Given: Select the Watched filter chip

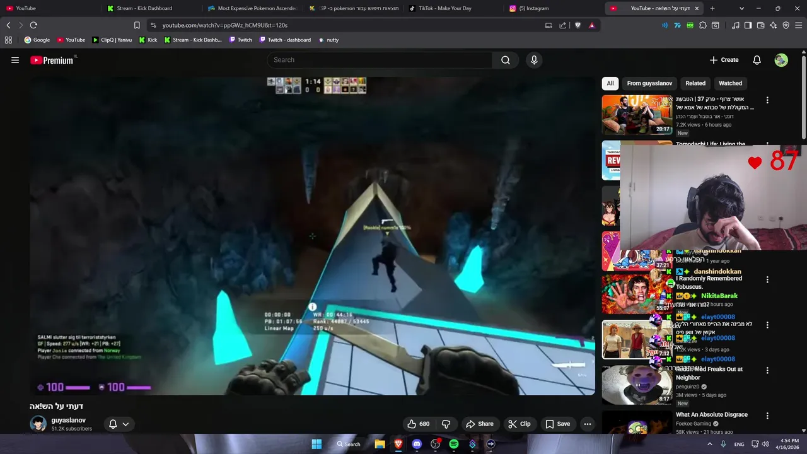Looking at the screenshot, I should (731, 83).
